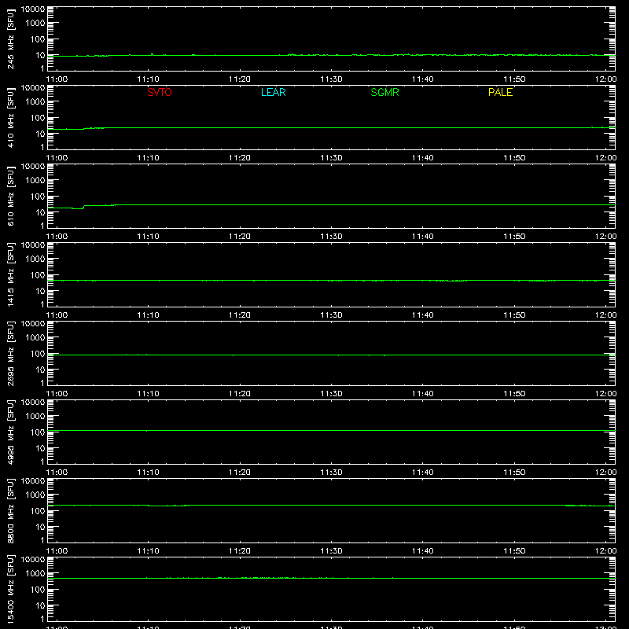
Task: Click the 10 tick on the 8800 MHz plot
Action: 41,527
